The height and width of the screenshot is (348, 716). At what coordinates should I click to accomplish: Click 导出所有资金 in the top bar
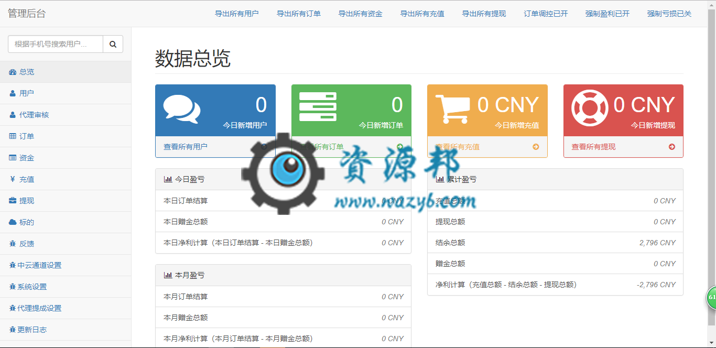[361, 14]
